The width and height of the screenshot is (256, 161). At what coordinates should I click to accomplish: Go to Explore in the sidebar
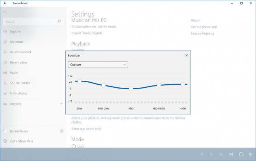coord(15,31)
